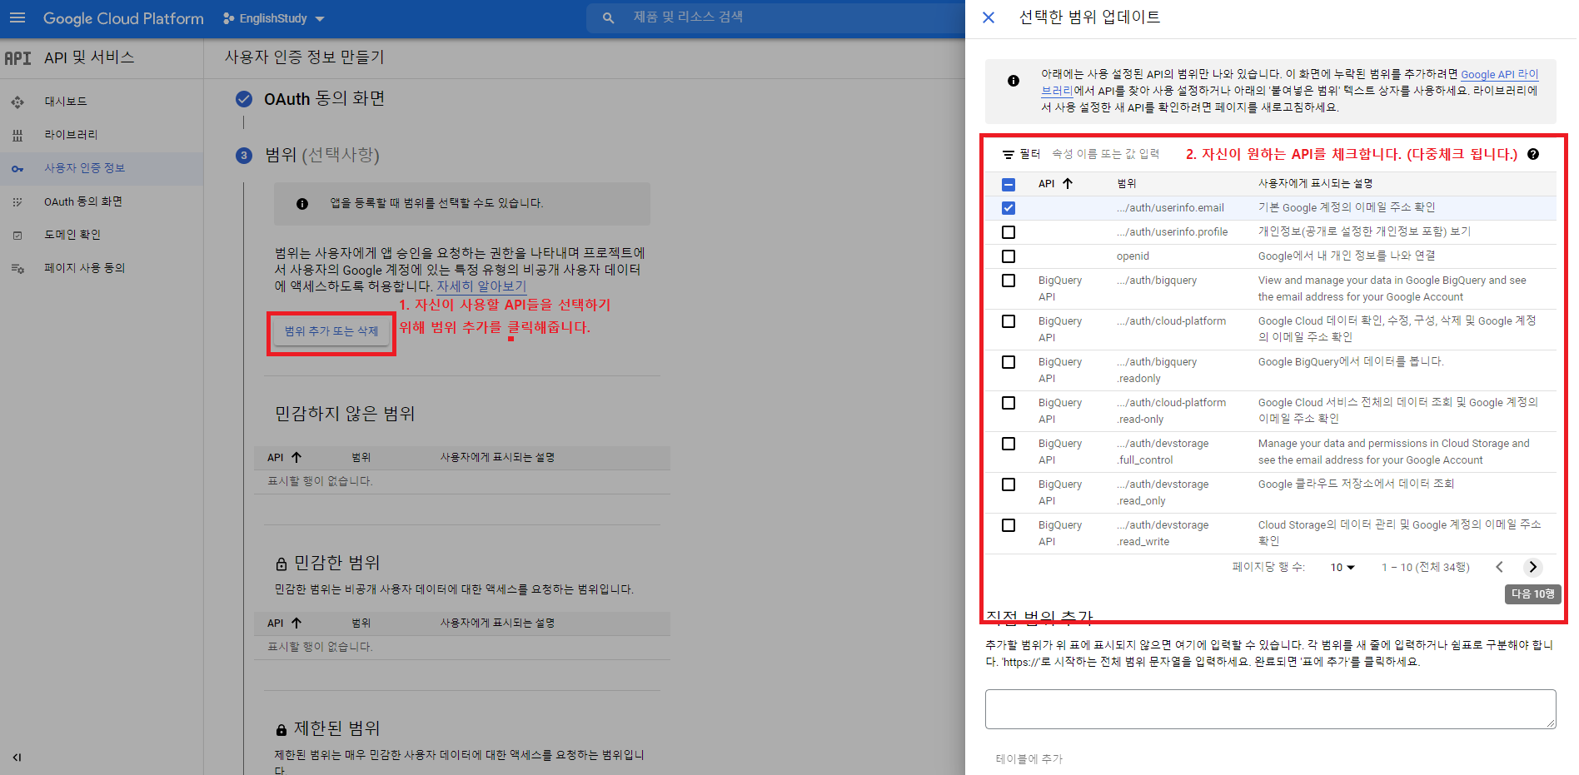
Task: Click the help question mark icon
Action: click(x=1533, y=154)
